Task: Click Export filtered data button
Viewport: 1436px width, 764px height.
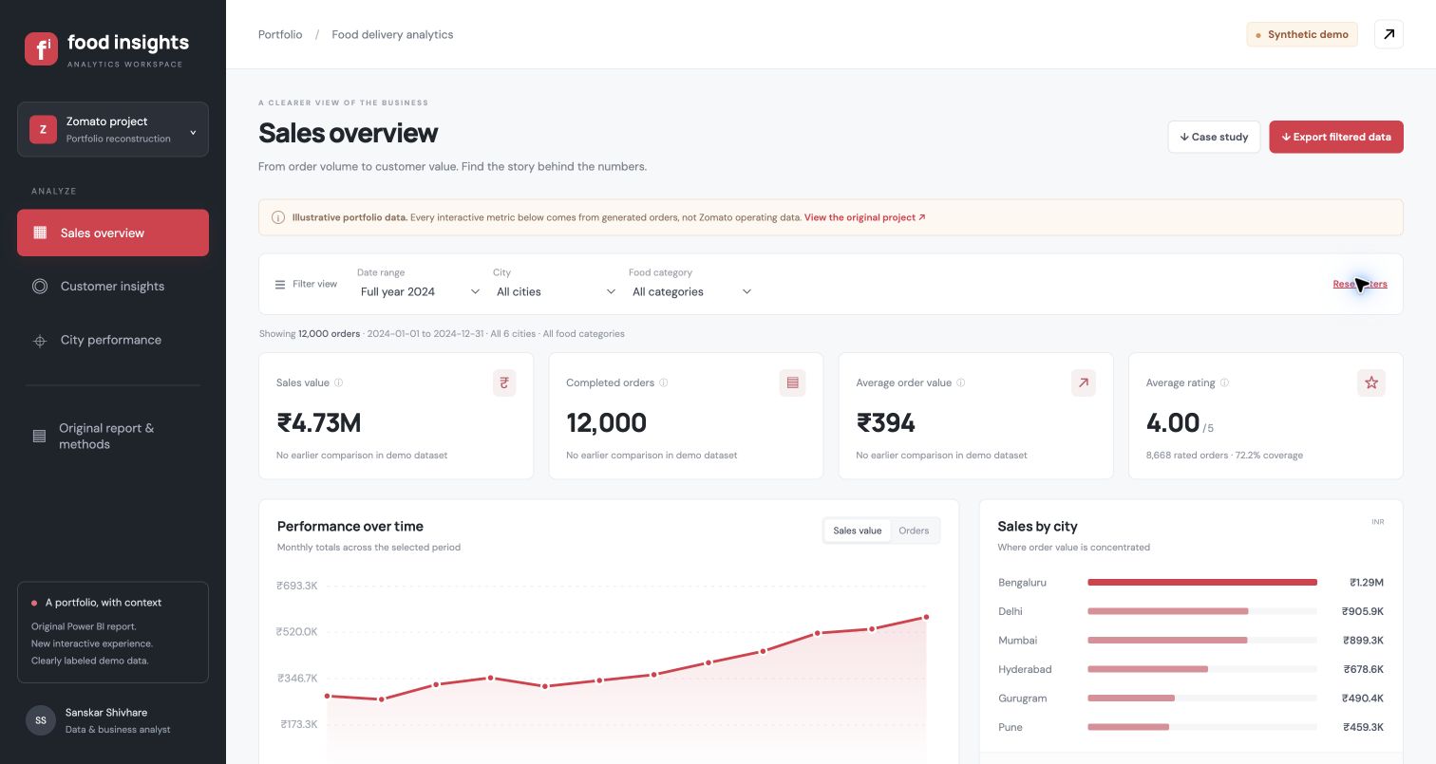Action: 1336,137
